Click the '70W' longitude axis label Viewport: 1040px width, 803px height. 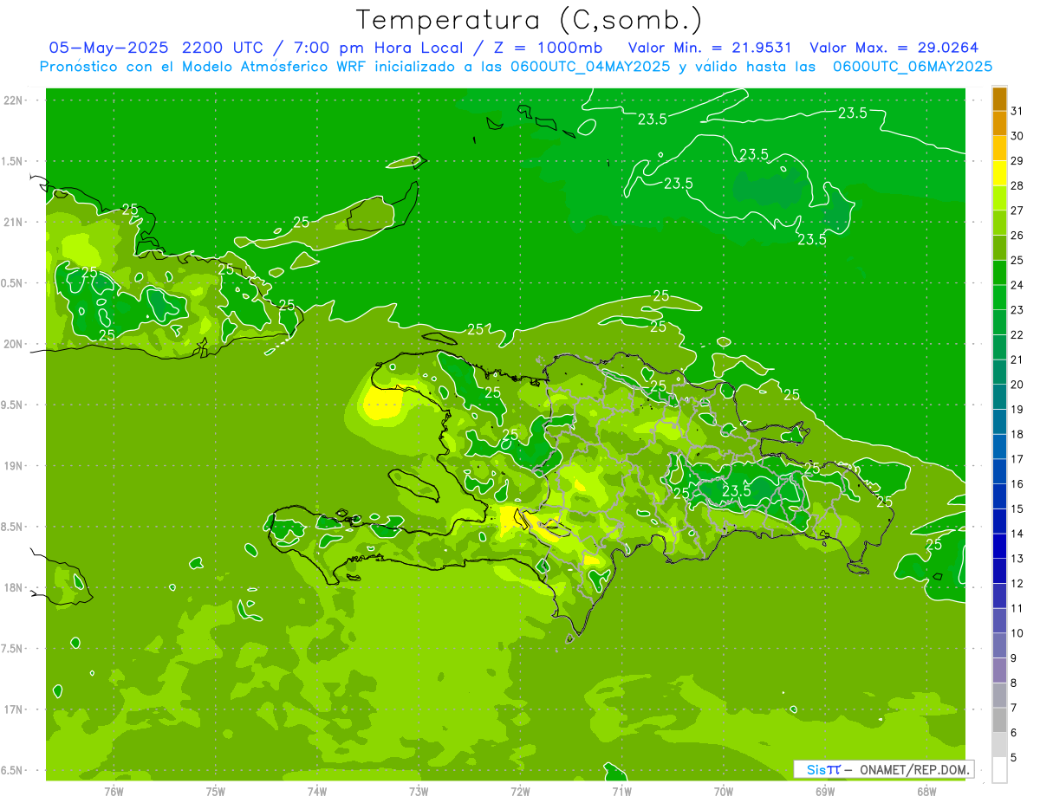(x=723, y=792)
